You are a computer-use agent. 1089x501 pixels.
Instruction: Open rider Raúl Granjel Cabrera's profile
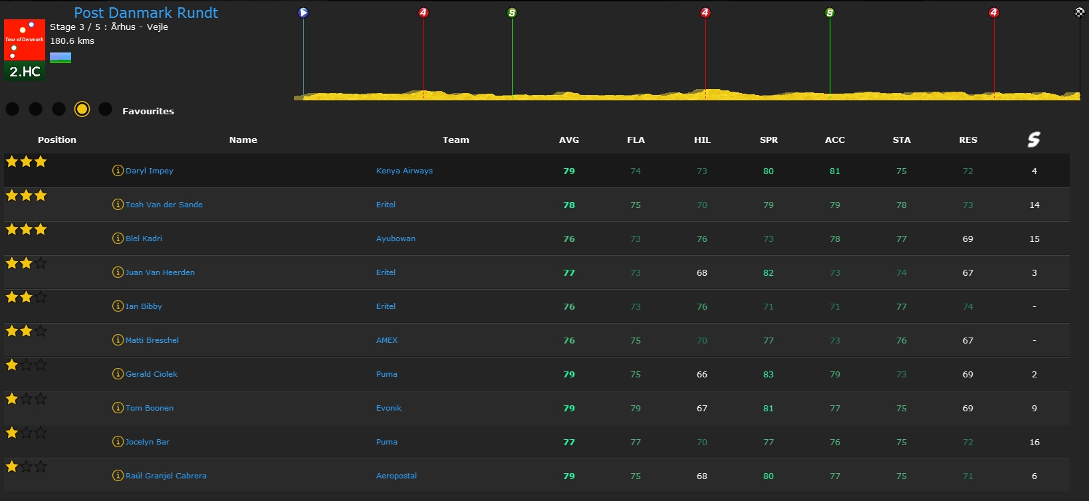166,476
